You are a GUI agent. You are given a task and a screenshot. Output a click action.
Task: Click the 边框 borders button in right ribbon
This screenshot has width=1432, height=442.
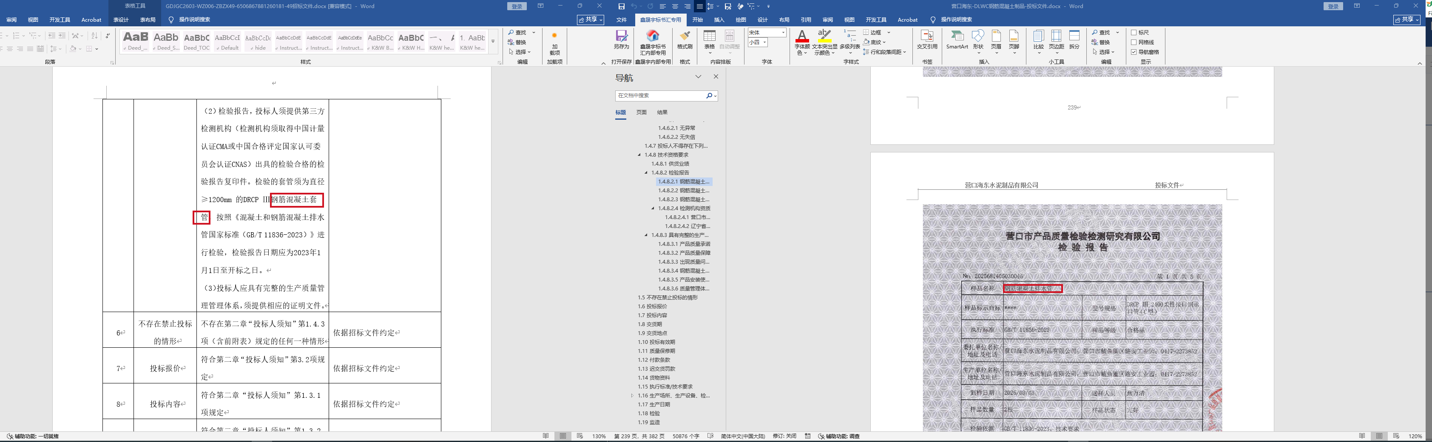click(x=872, y=32)
